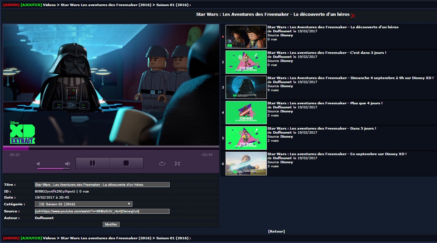Go back via the [Retour] link
The width and height of the screenshot is (437, 243).
[277, 231]
